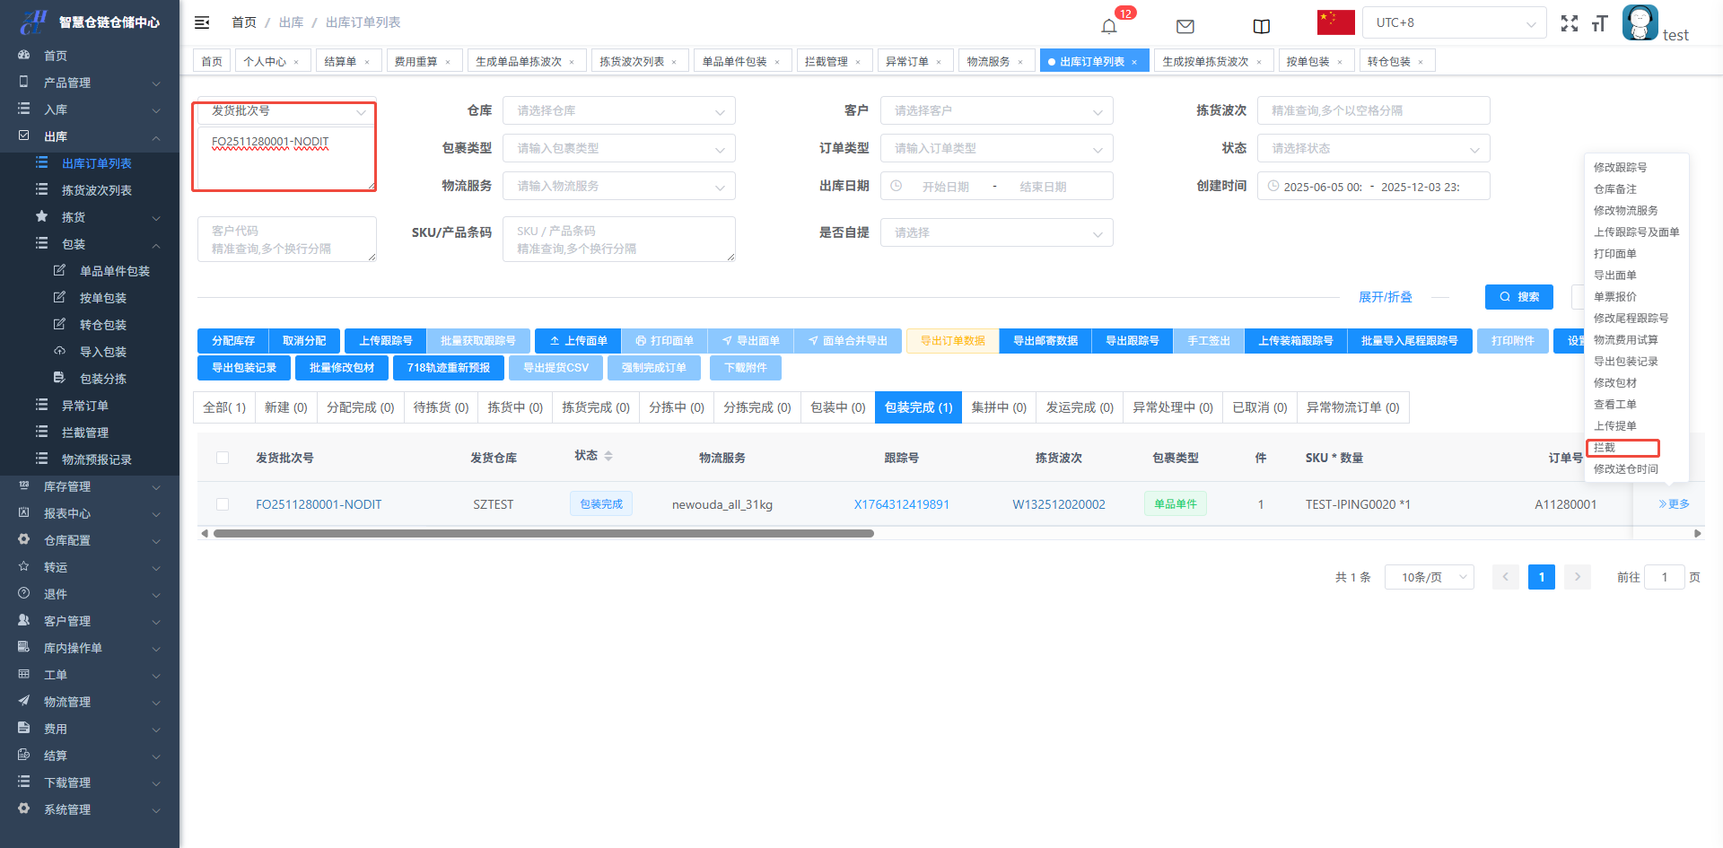The height and width of the screenshot is (848, 1723).
Task: Select all rows with header checkbox
Action: coord(223,458)
